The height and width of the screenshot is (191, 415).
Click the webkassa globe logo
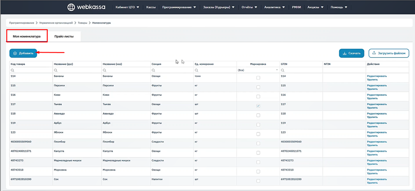click(x=71, y=7)
